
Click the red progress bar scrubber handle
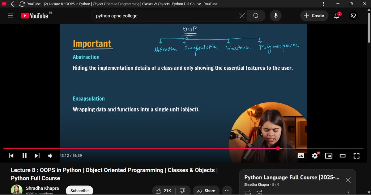[278, 148]
